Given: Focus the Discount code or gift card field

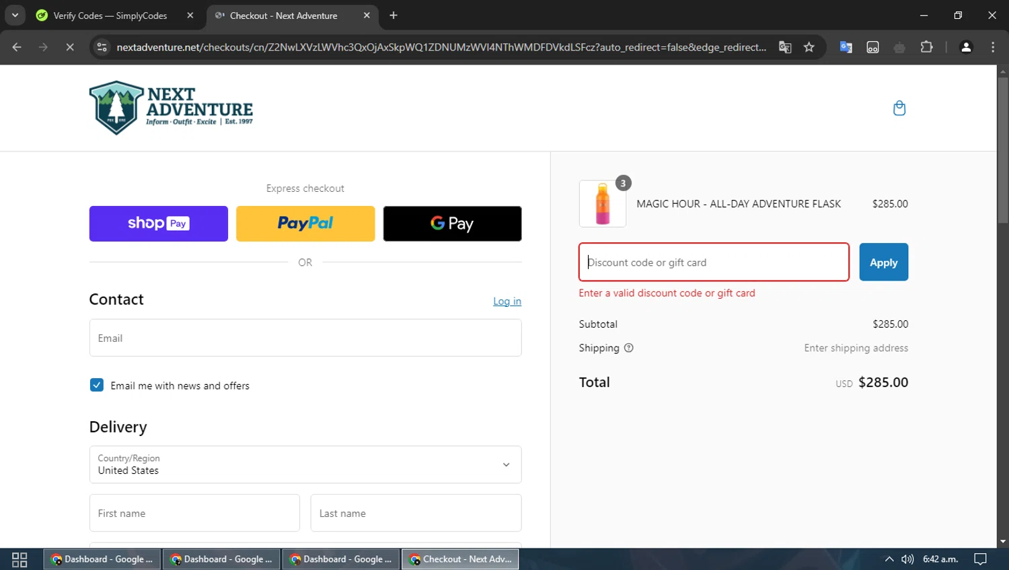Looking at the screenshot, I should pos(714,262).
